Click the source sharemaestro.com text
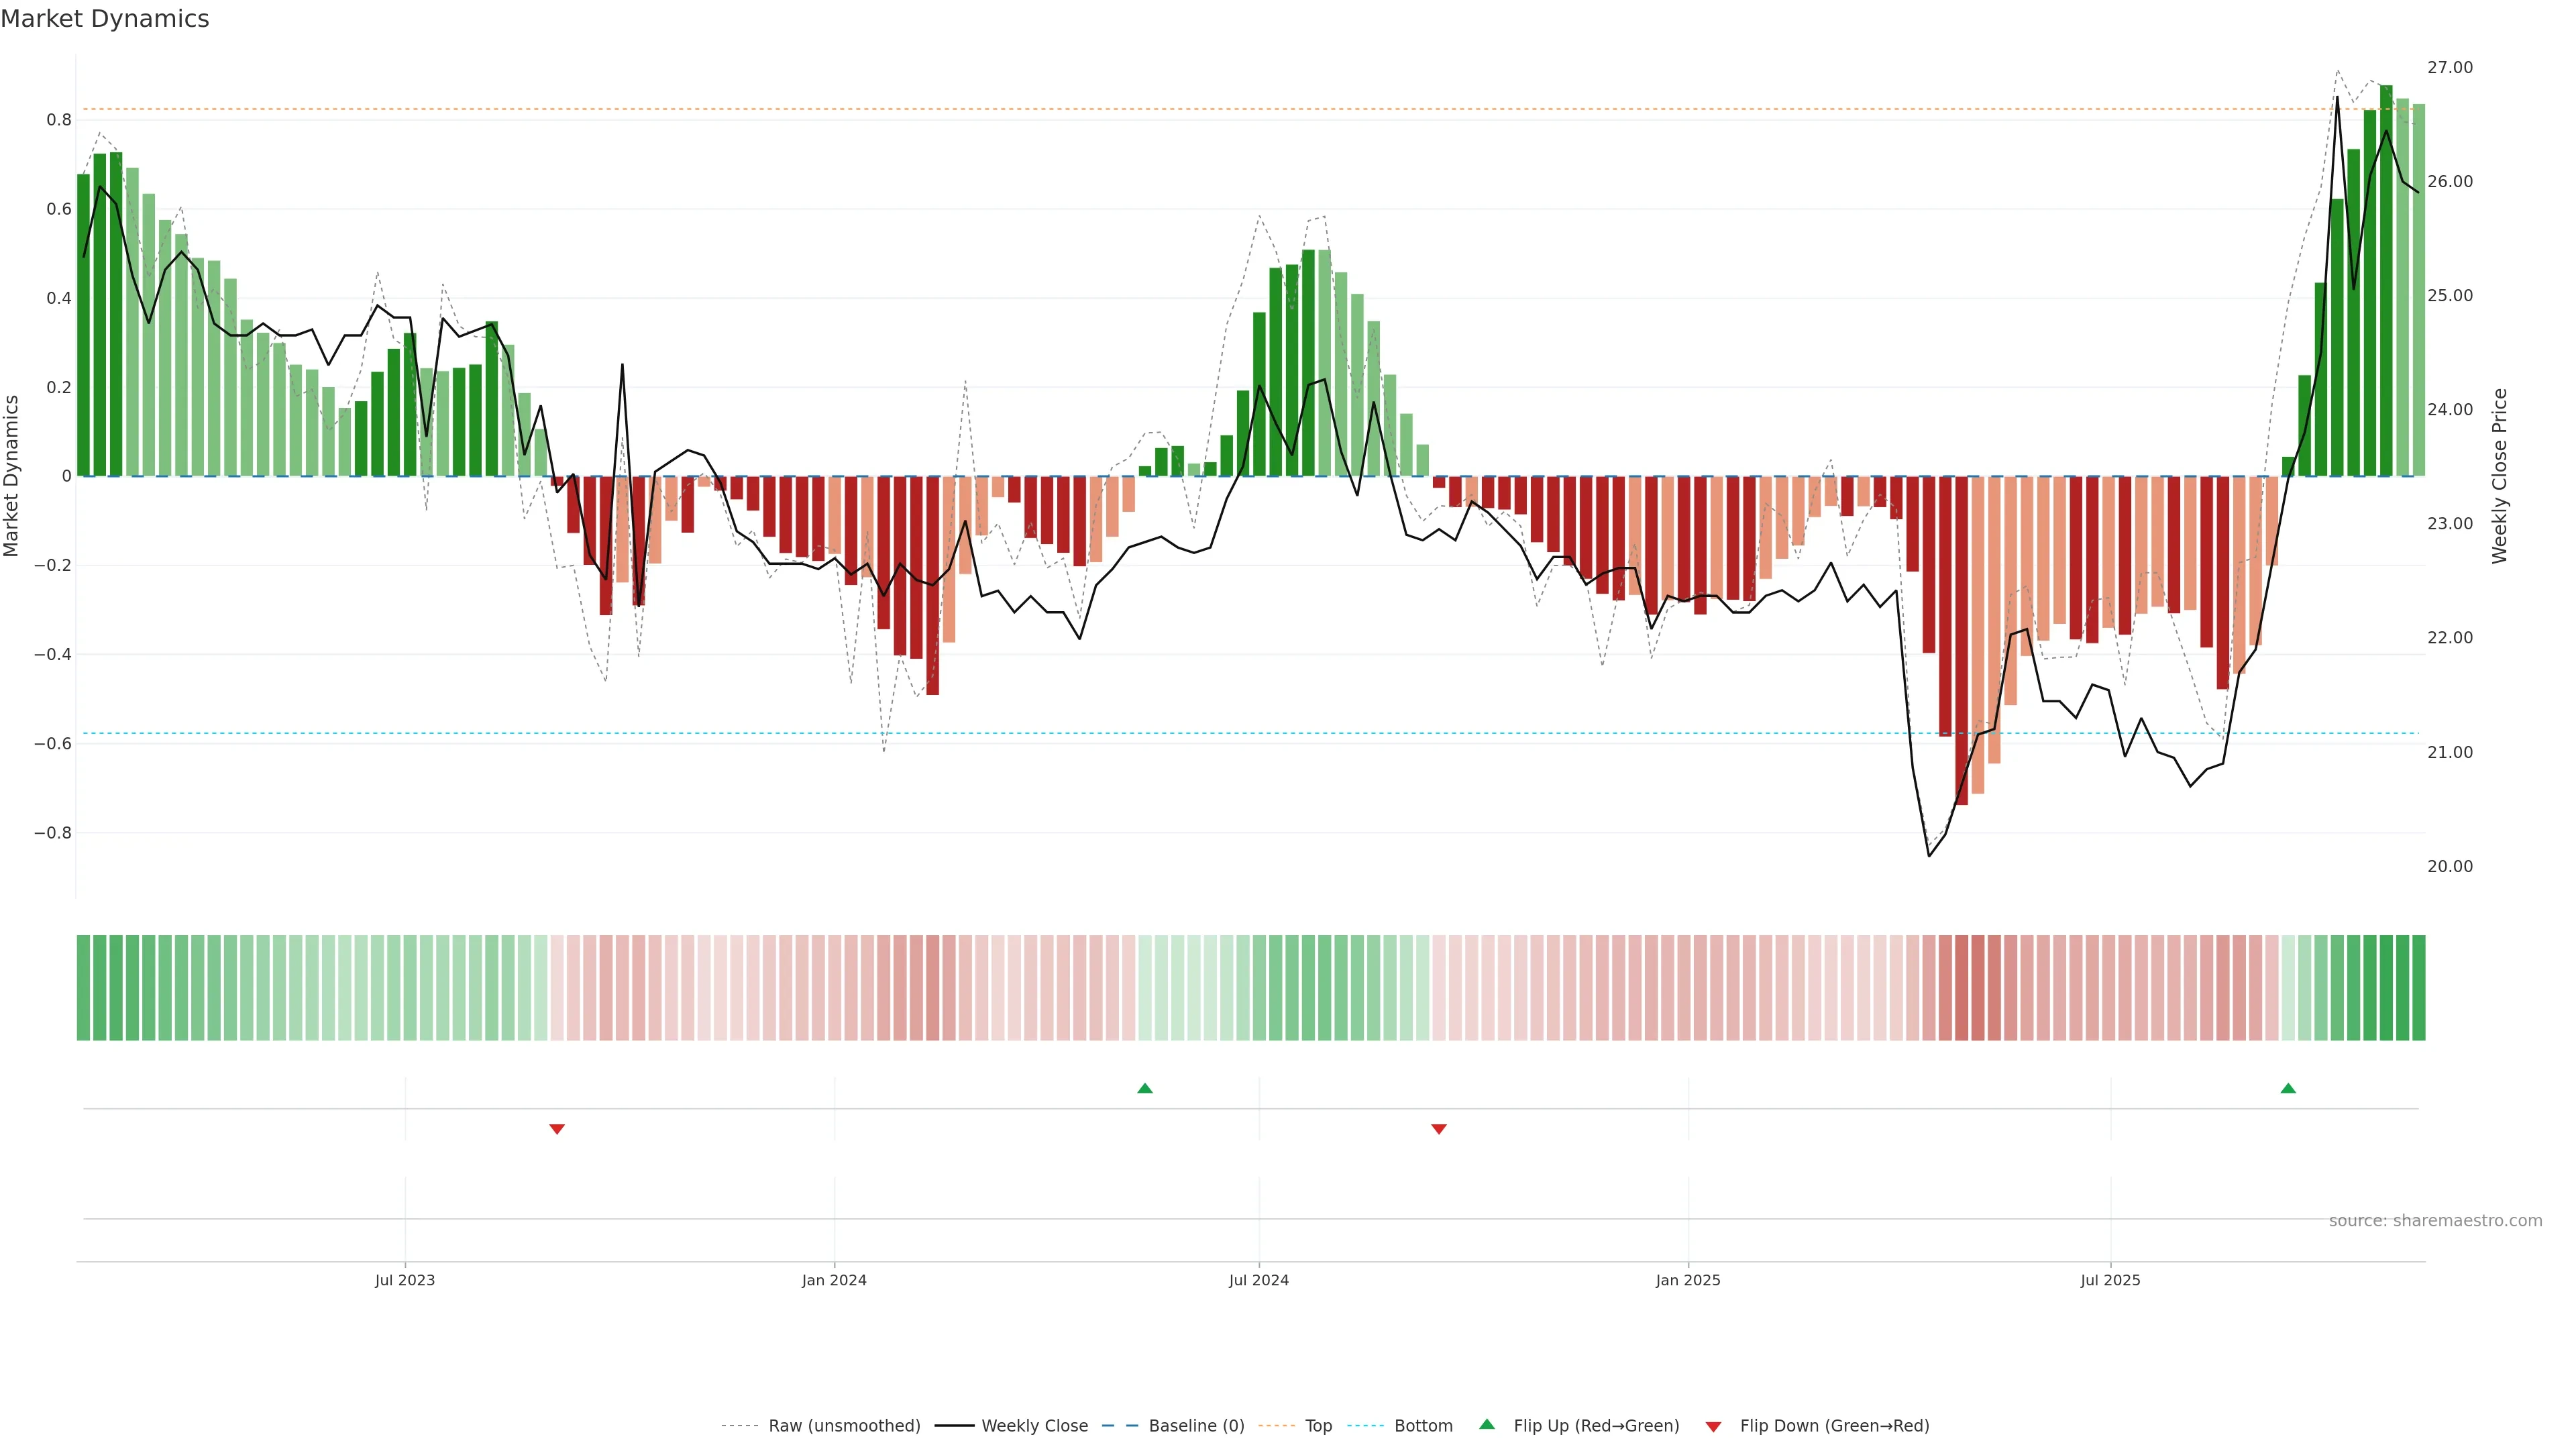2576x1449 pixels. 2435,1220
